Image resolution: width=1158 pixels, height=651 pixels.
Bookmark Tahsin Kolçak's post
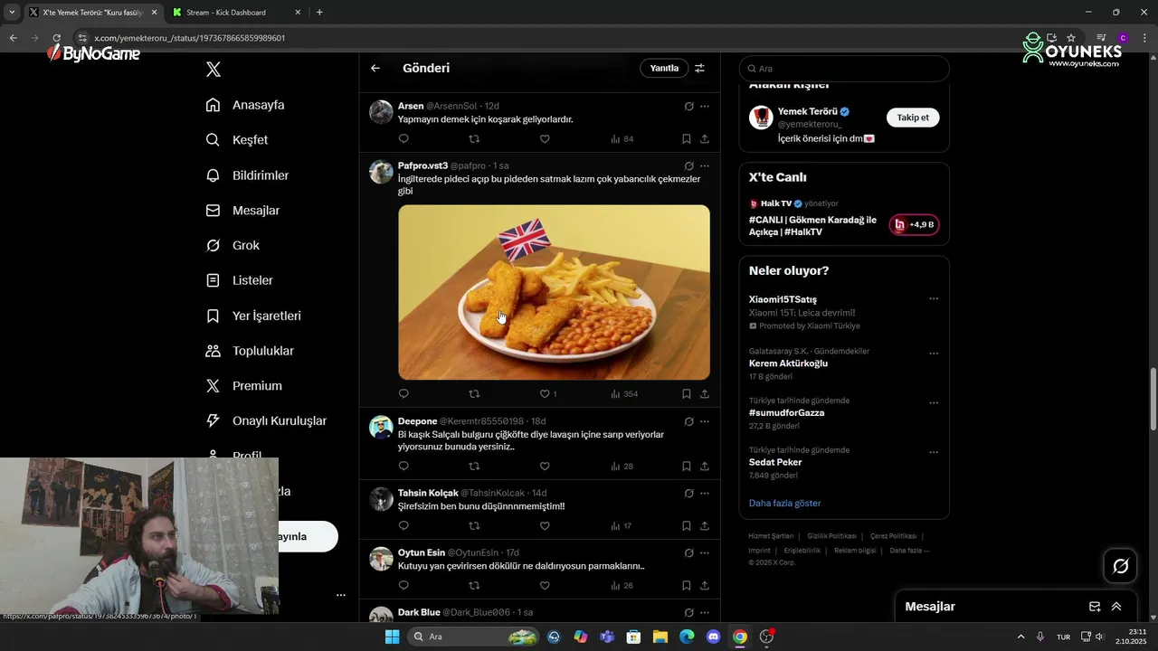687,526
